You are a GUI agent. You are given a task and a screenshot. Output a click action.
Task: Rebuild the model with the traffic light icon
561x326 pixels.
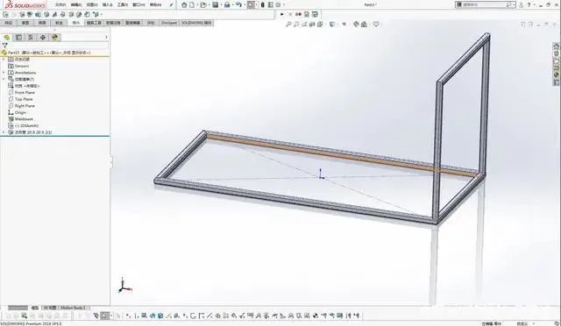click(263, 5)
